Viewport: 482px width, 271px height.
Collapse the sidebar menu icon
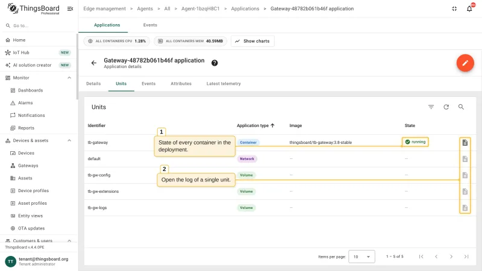pos(70,8)
